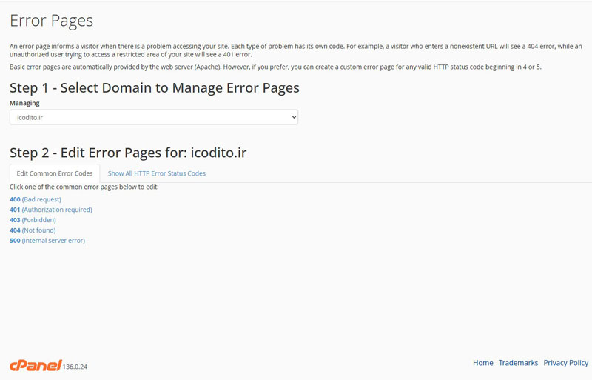Switch to Show All HTTP Error Status Codes
Screen dimensions: 592x380
point(157,173)
